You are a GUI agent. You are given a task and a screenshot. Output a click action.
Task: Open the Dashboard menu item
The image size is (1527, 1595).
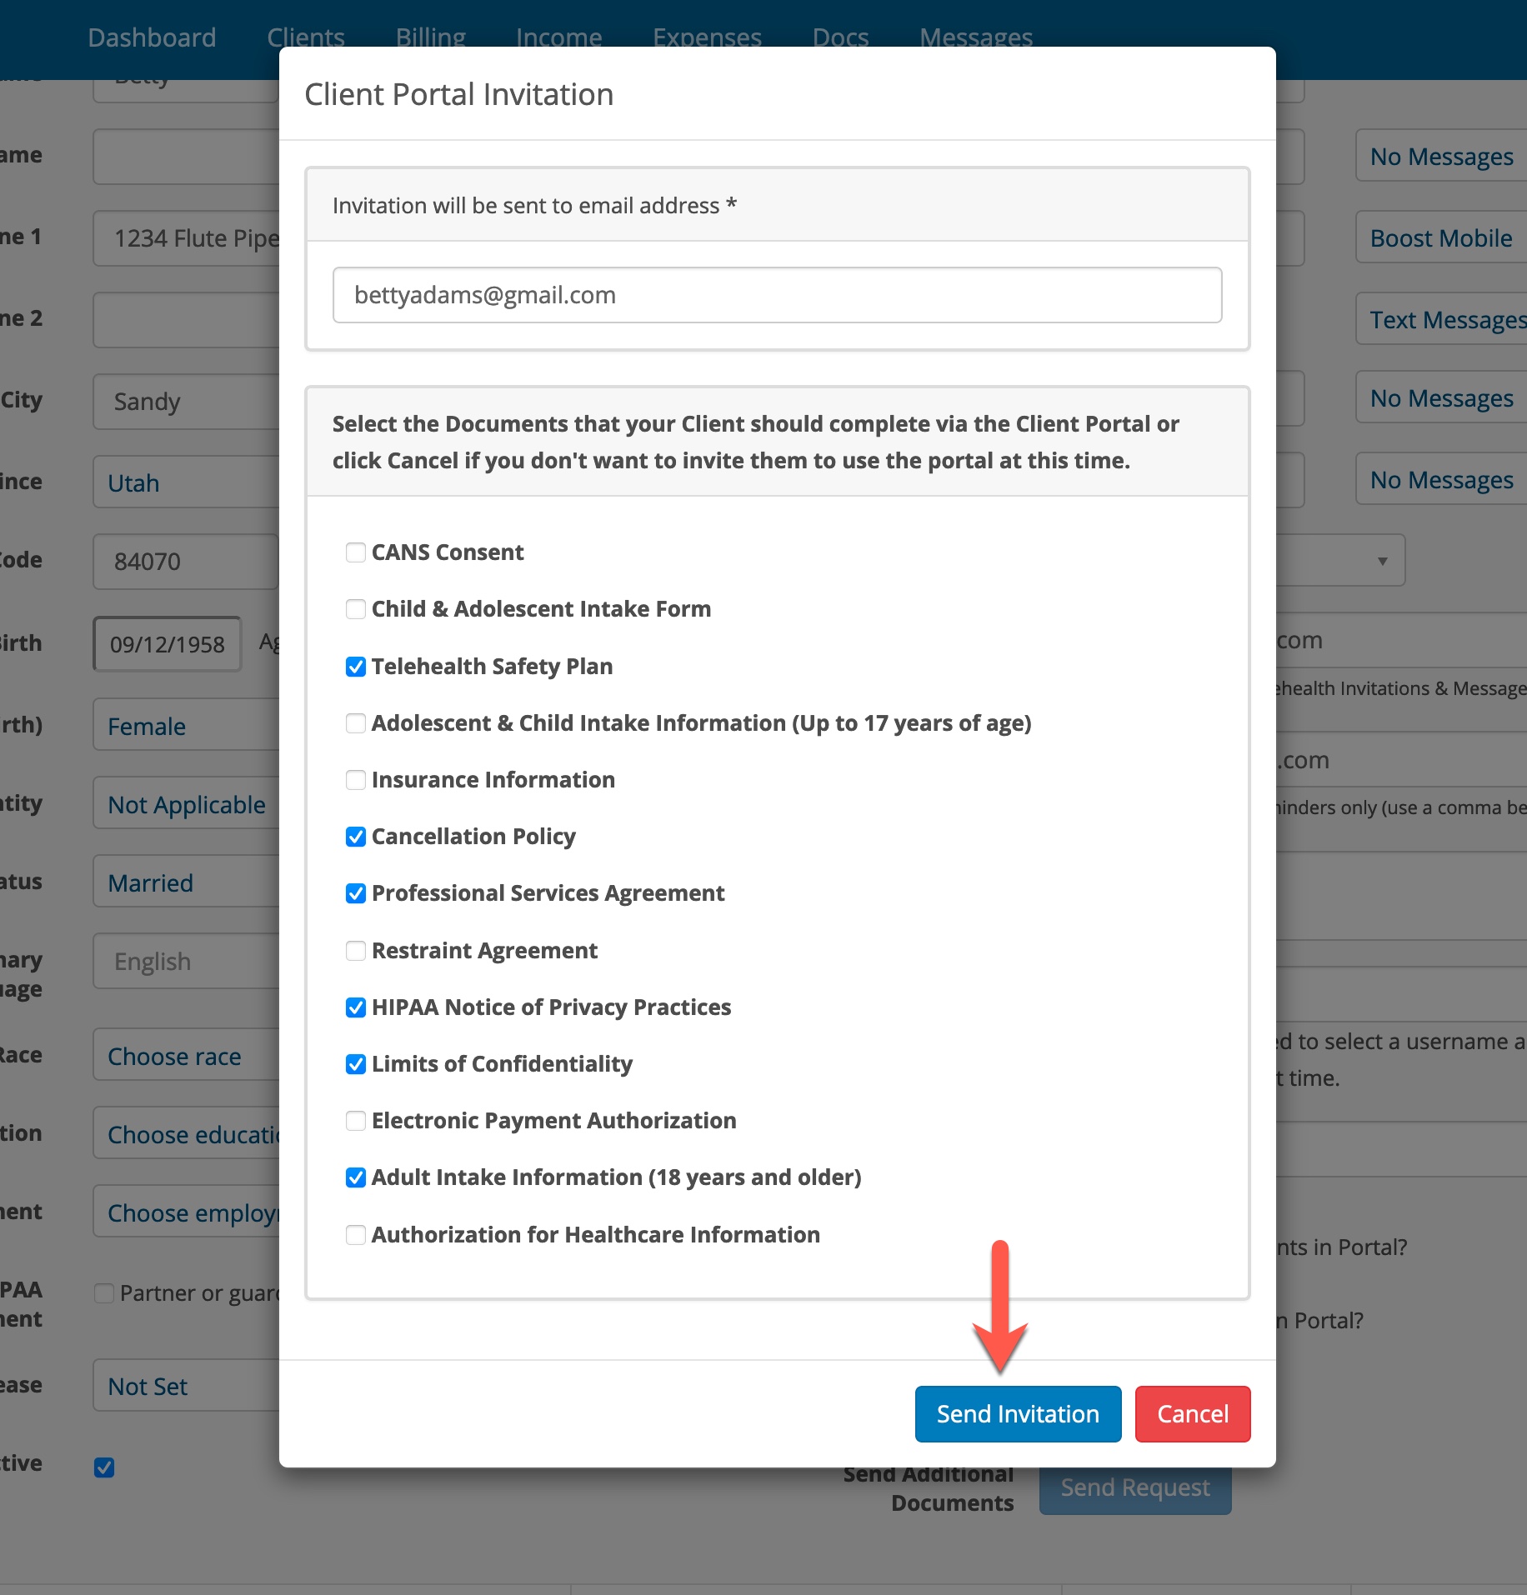point(152,37)
